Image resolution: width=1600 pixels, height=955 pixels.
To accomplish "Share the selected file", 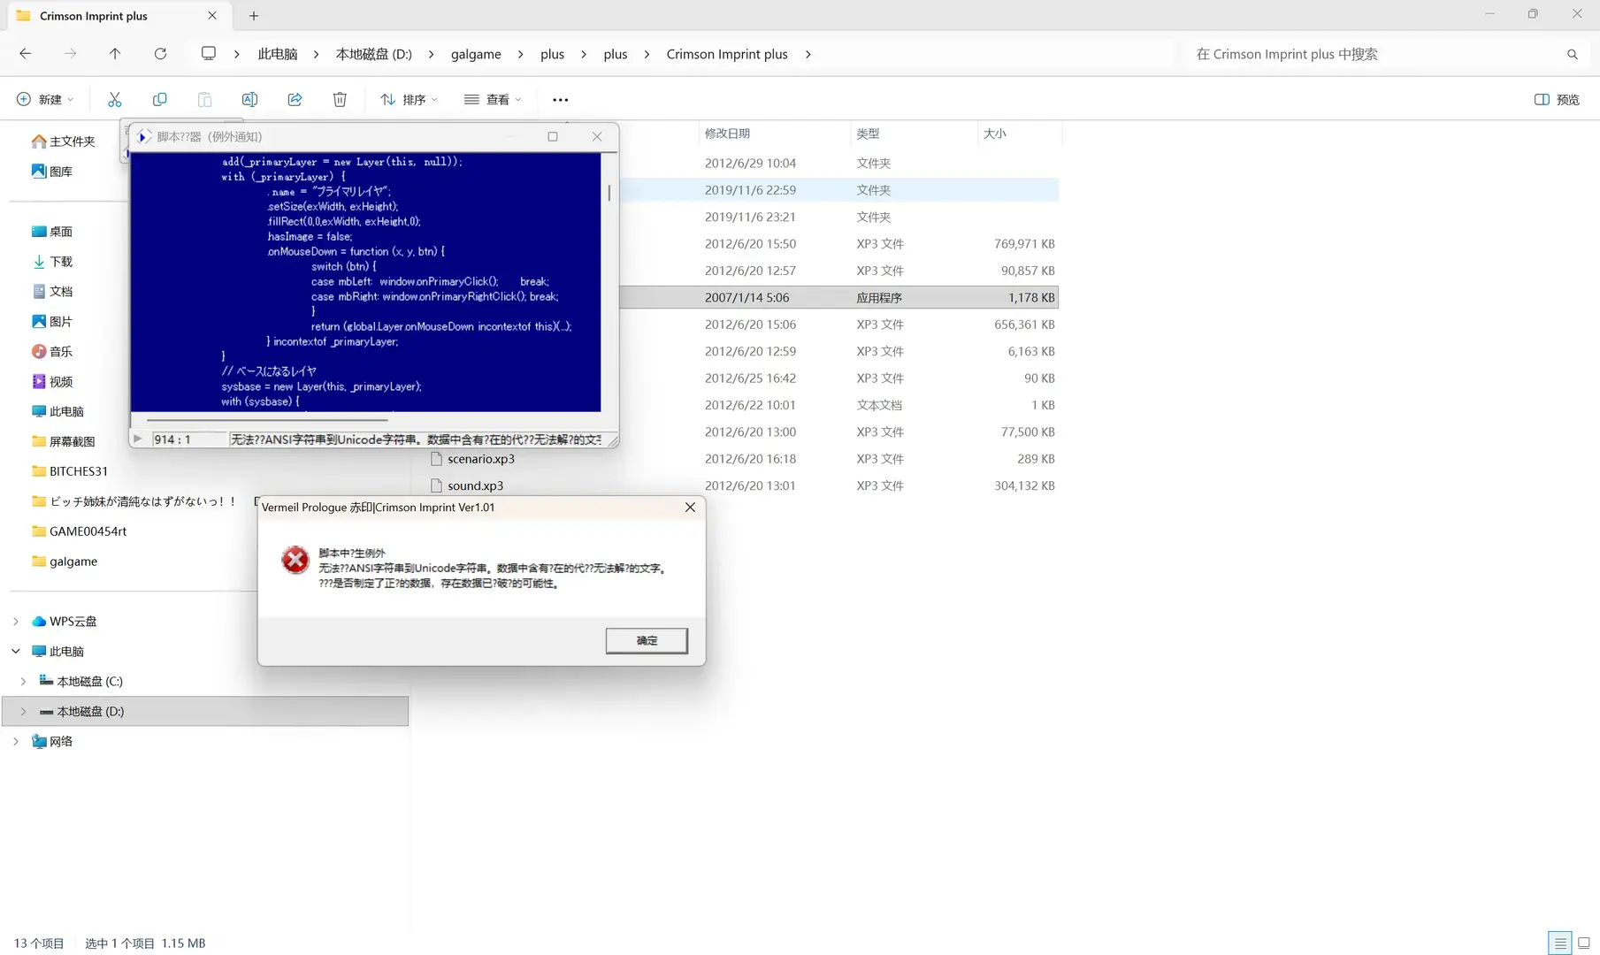I will click(x=295, y=100).
